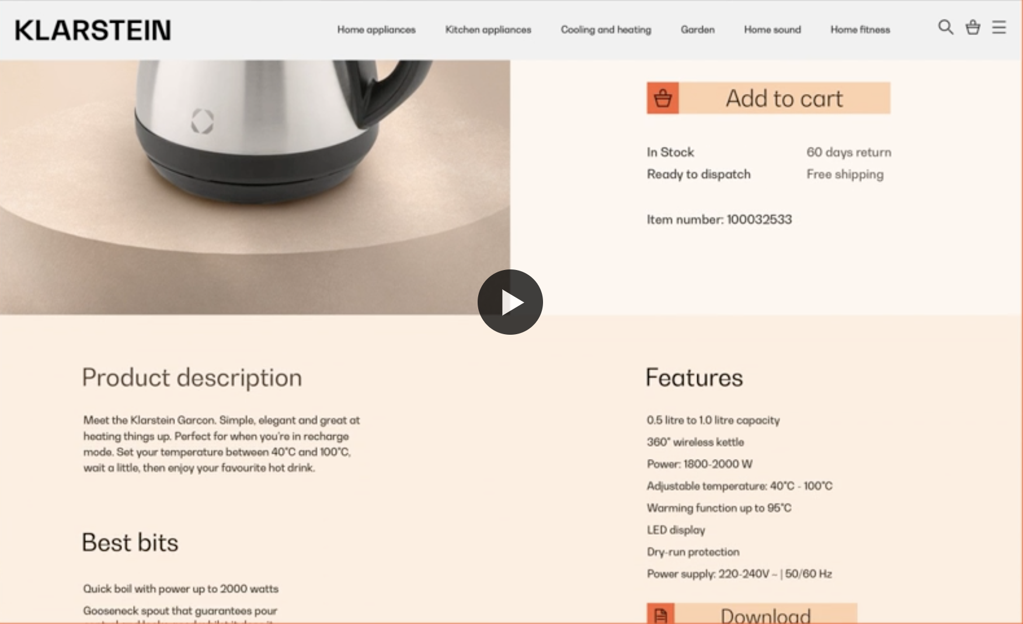This screenshot has width=1023, height=624.
Task: Click the orange basket icon beside Add to cart
Action: (x=663, y=98)
